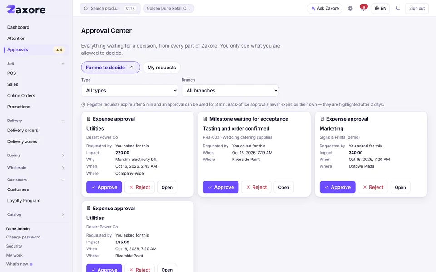Click the Zaxore logo

click(26, 10)
